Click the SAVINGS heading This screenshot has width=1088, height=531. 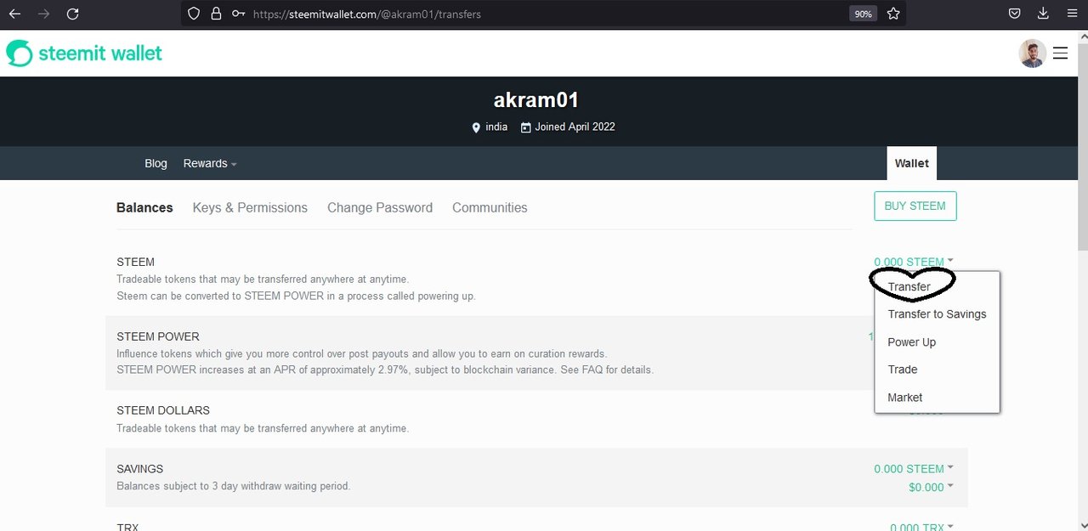(140, 469)
